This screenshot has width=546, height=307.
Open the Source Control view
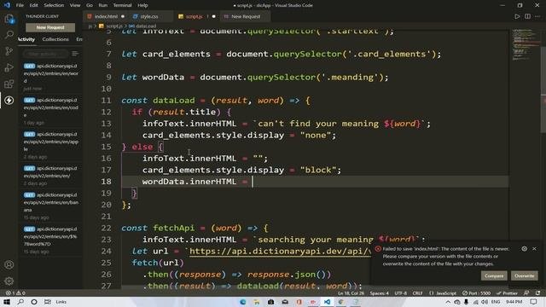(x=9, y=51)
